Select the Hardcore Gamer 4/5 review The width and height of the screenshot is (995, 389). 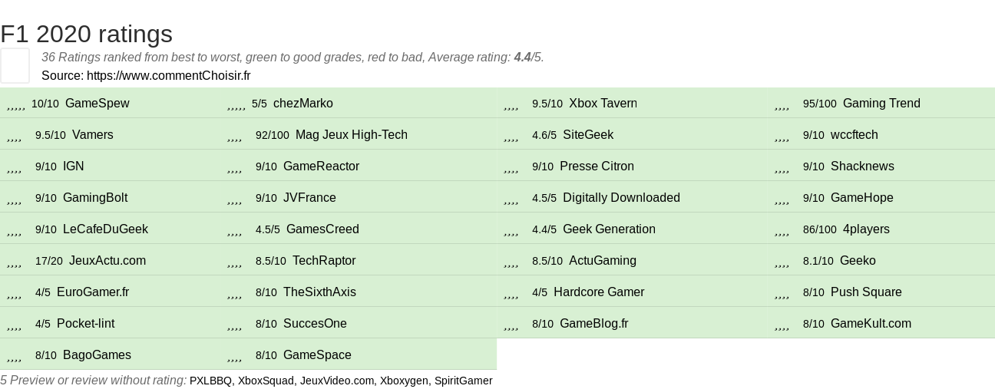[x=599, y=292]
